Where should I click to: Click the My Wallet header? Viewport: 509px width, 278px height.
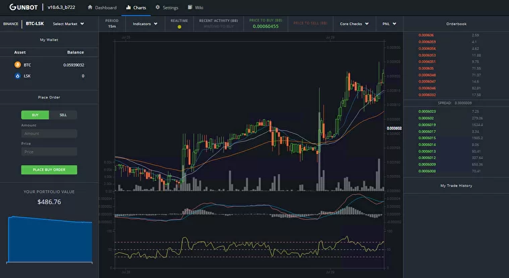click(49, 40)
